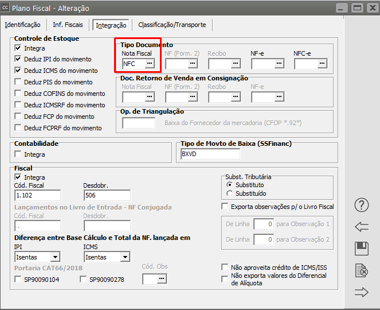
Task: Click the Cód. Fiscal field containing 1.102
Action: point(37,195)
